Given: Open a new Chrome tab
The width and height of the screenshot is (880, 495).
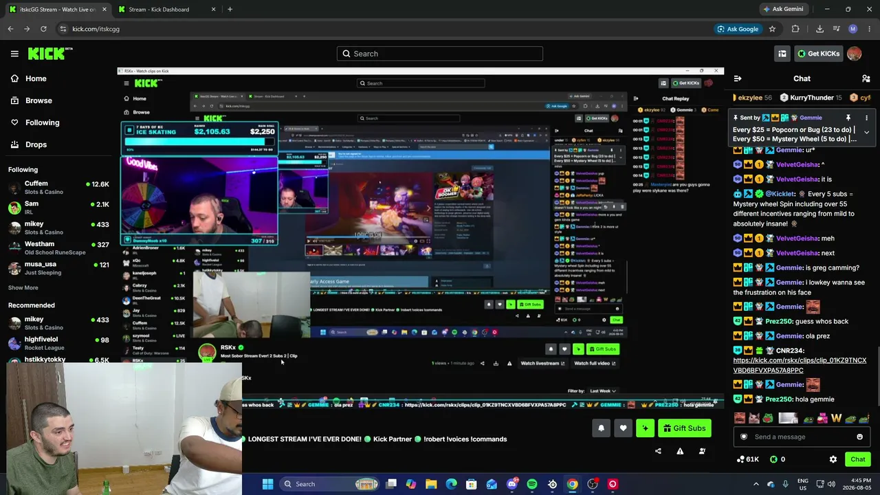Looking at the screenshot, I should (230, 10).
